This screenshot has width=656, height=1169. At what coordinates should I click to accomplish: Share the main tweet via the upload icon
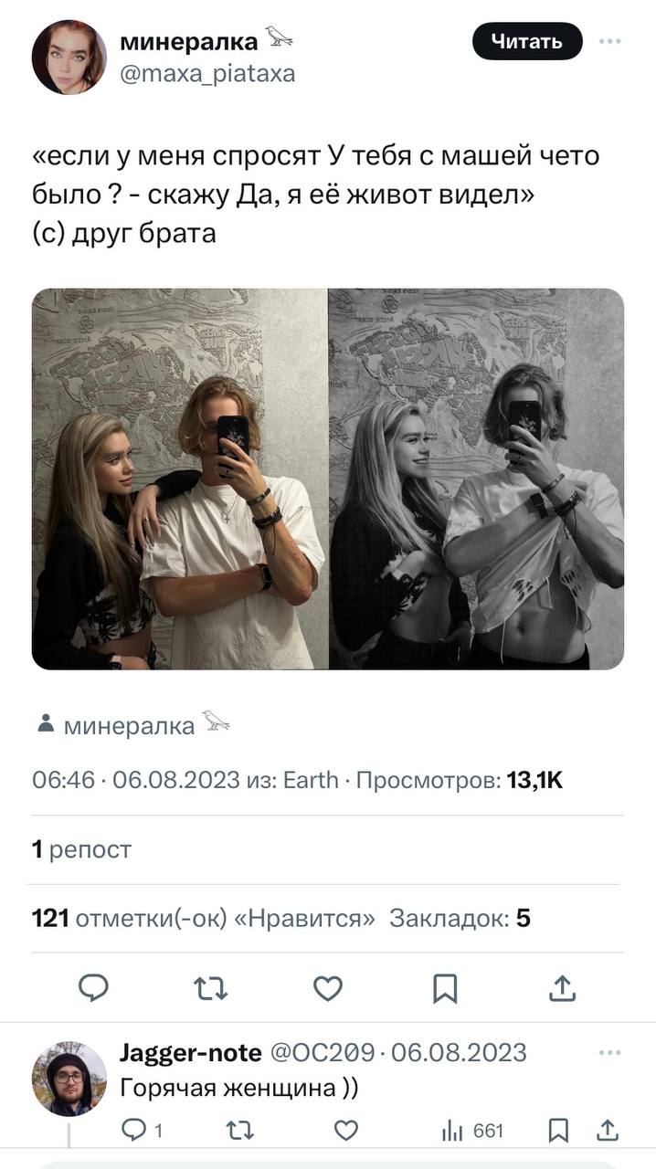[563, 987]
